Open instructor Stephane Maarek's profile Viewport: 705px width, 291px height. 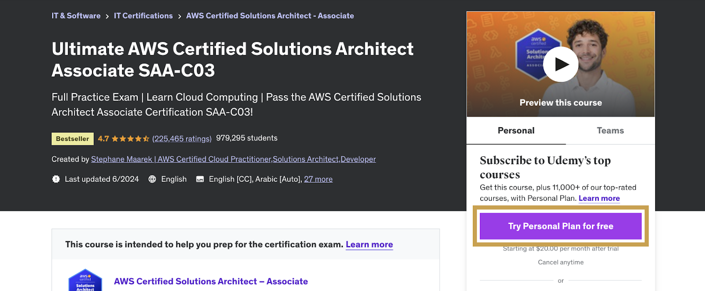click(233, 159)
